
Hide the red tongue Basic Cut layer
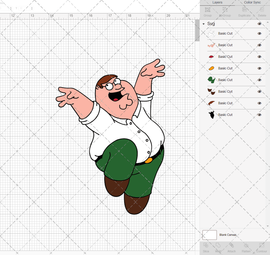(259, 57)
